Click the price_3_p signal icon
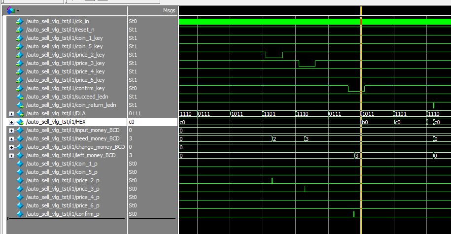The width and height of the screenshot is (451, 234). [20, 189]
